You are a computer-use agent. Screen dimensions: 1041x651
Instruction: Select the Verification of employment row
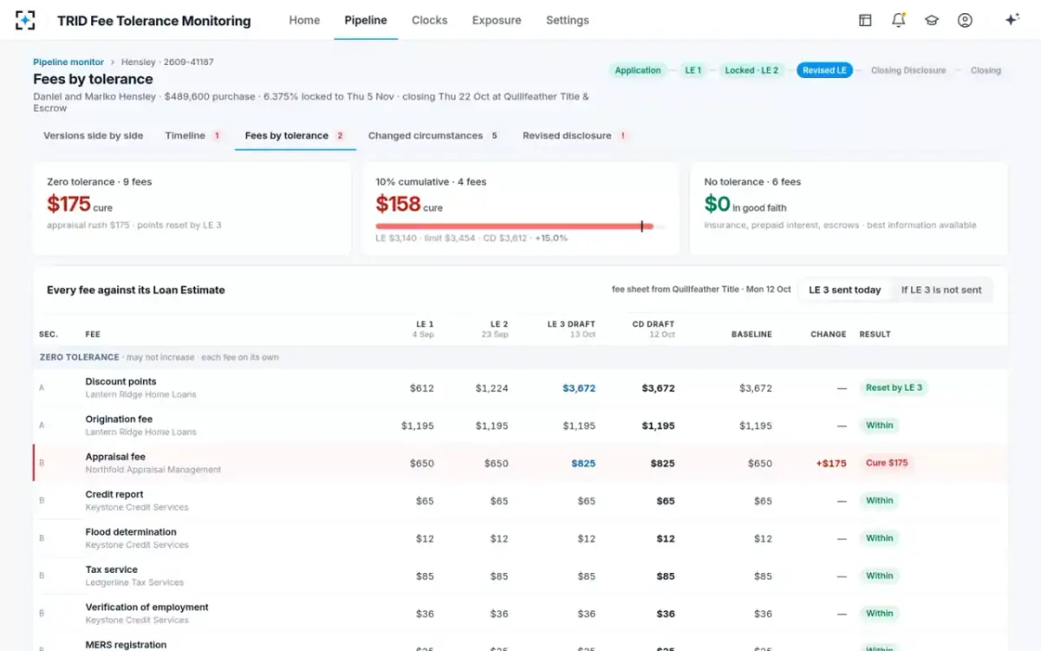point(520,614)
